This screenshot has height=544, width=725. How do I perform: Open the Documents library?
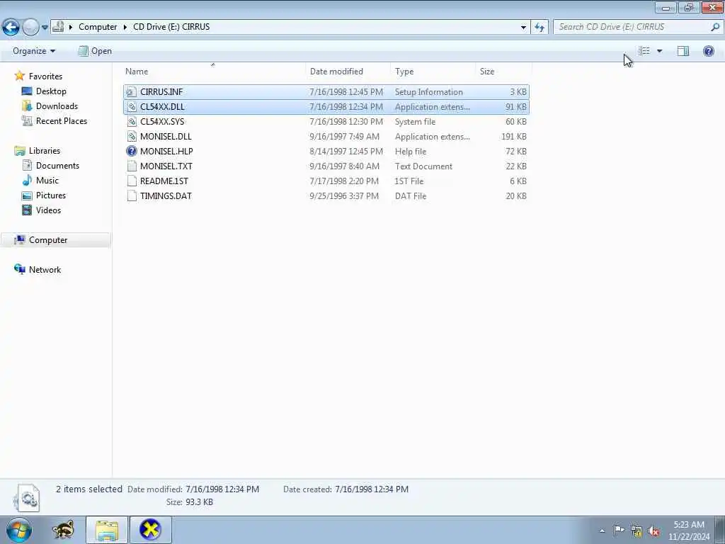pyautogui.click(x=51, y=166)
